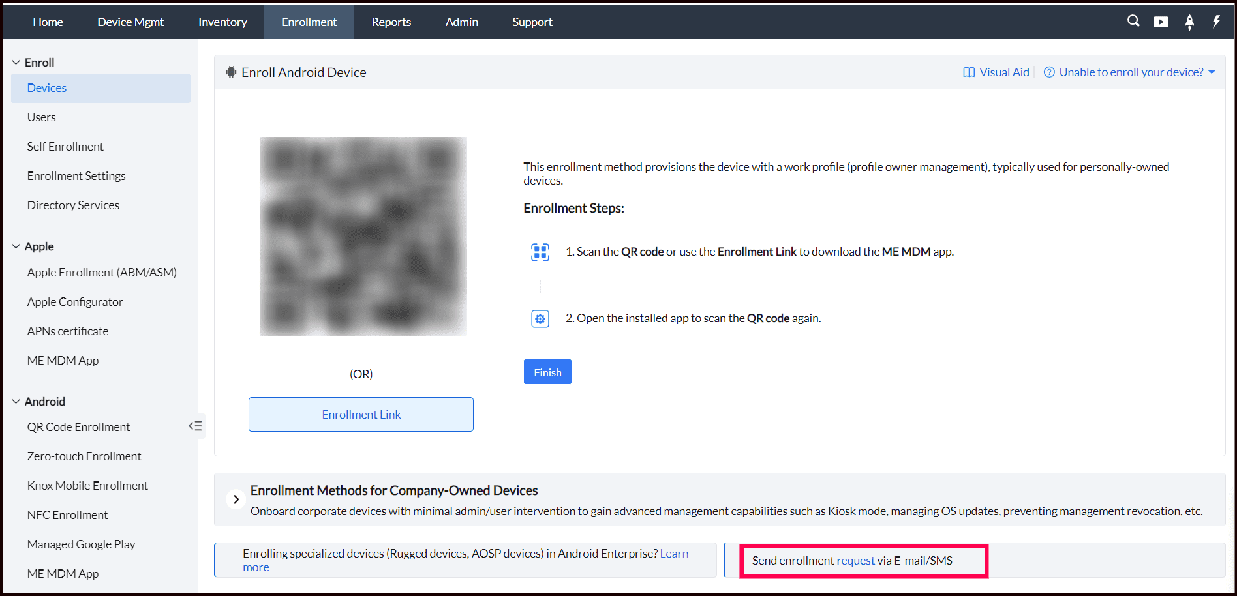Open the video tutorials icon
This screenshot has height=596, width=1237.
tap(1161, 22)
